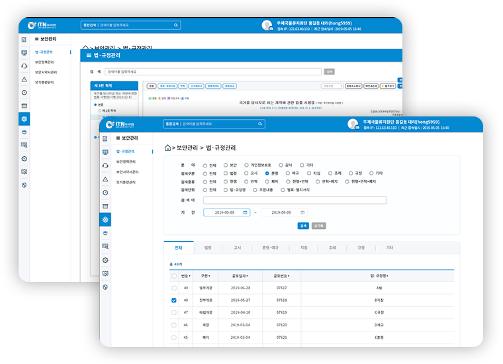
Task: Switch to the 규정 results tab
Action: click(361, 248)
